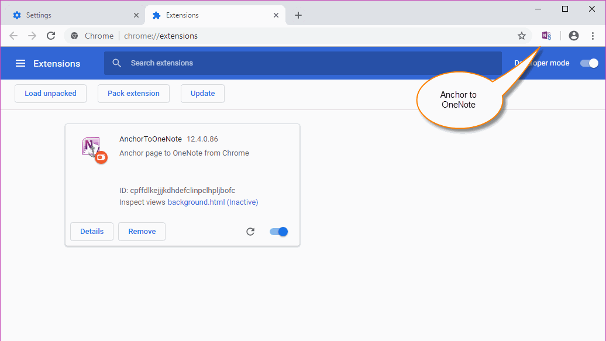Open background.html inspect view link
Screen dimensions: 606x341
click(213, 202)
